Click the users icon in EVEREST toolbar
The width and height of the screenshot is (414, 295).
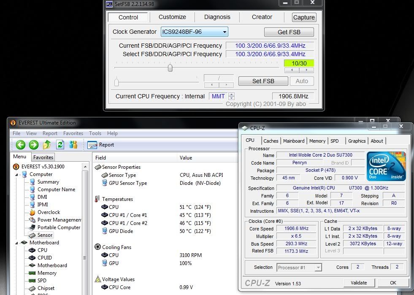[73, 145]
